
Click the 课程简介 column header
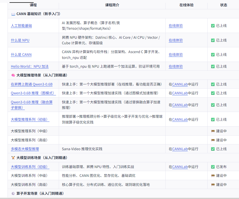click(x=112, y=5)
